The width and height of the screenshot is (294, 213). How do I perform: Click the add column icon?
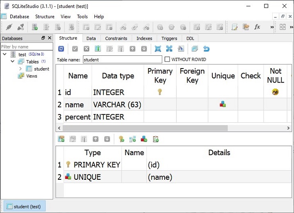click(98, 49)
